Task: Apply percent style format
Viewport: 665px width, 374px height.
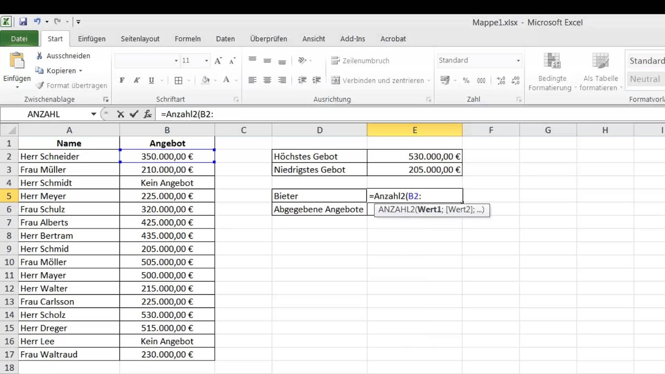Action: pyautogui.click(x=466, y=81)
